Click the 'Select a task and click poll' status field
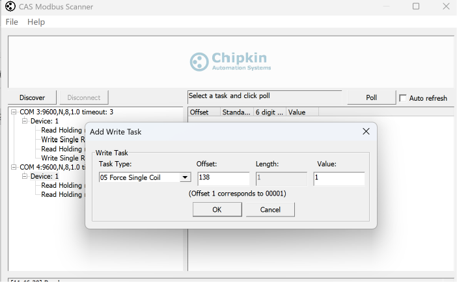This screenshot has width=457, height=282. pos(265,97)
